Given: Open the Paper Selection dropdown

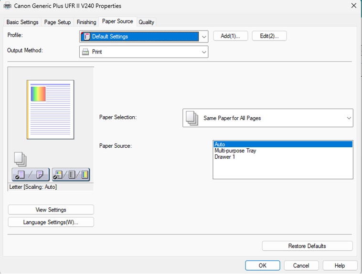Looking at the screenshot, I should 268,118.
